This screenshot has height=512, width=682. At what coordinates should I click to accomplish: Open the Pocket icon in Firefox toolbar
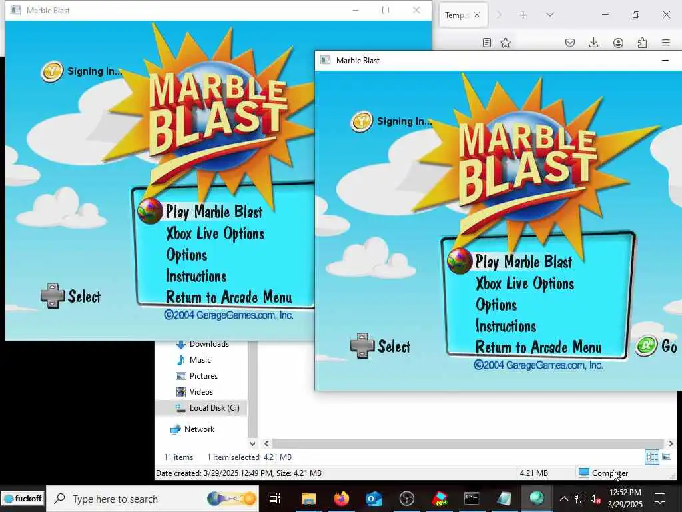(570, 43)
